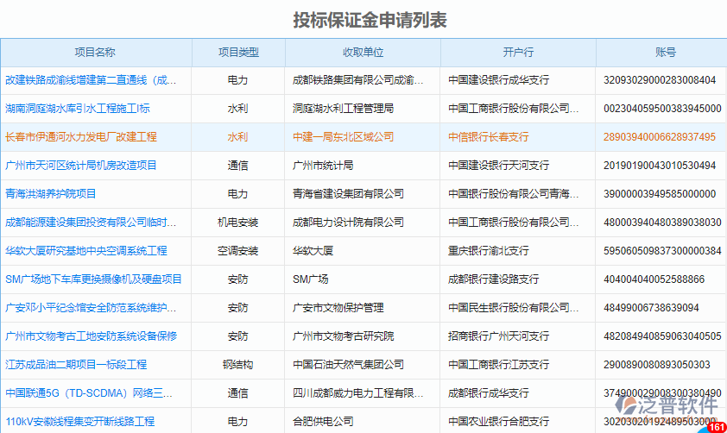Select 华软大厦 in the 收取单位 column
The width and height of the screenshot is (727, 433).
point(313,250)
